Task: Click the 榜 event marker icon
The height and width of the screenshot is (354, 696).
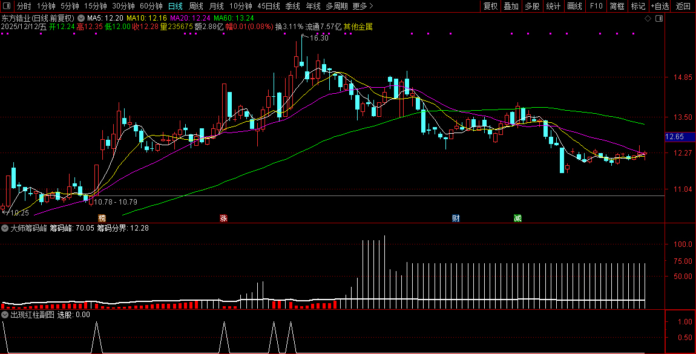Action: click(102, 218)
